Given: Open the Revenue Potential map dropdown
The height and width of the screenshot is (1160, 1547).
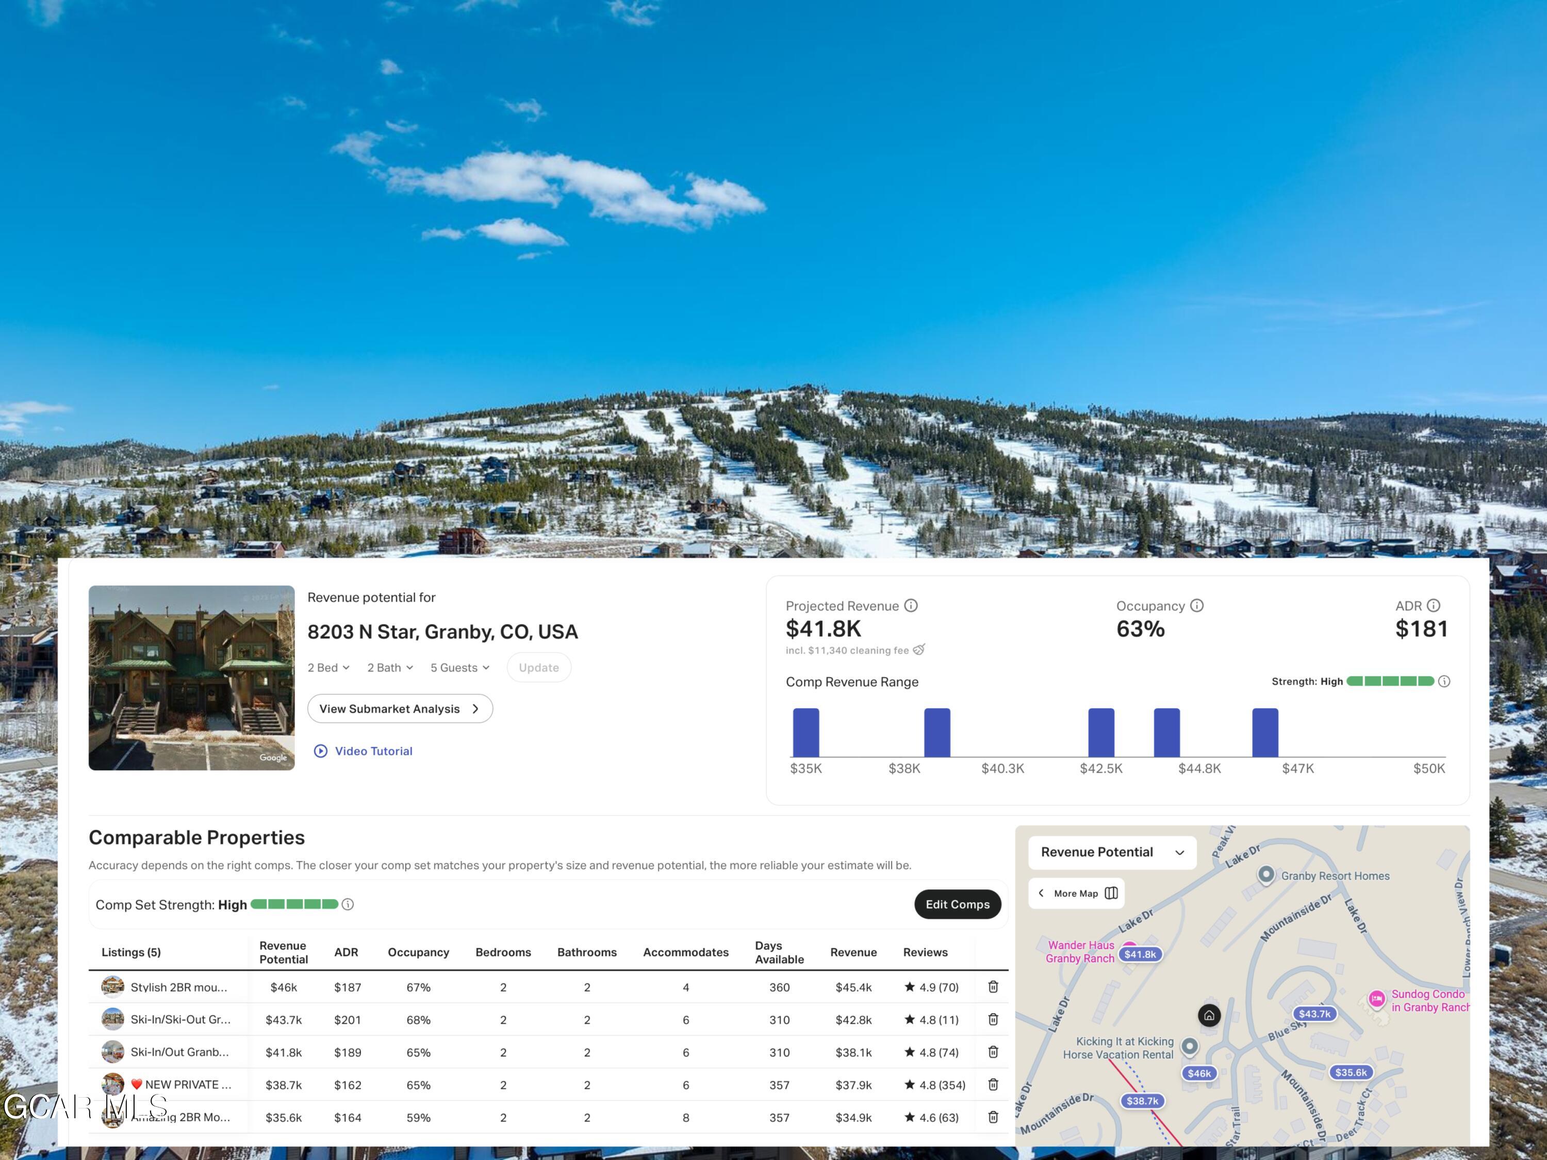Looking at the screenshot, I should 1112,852.
